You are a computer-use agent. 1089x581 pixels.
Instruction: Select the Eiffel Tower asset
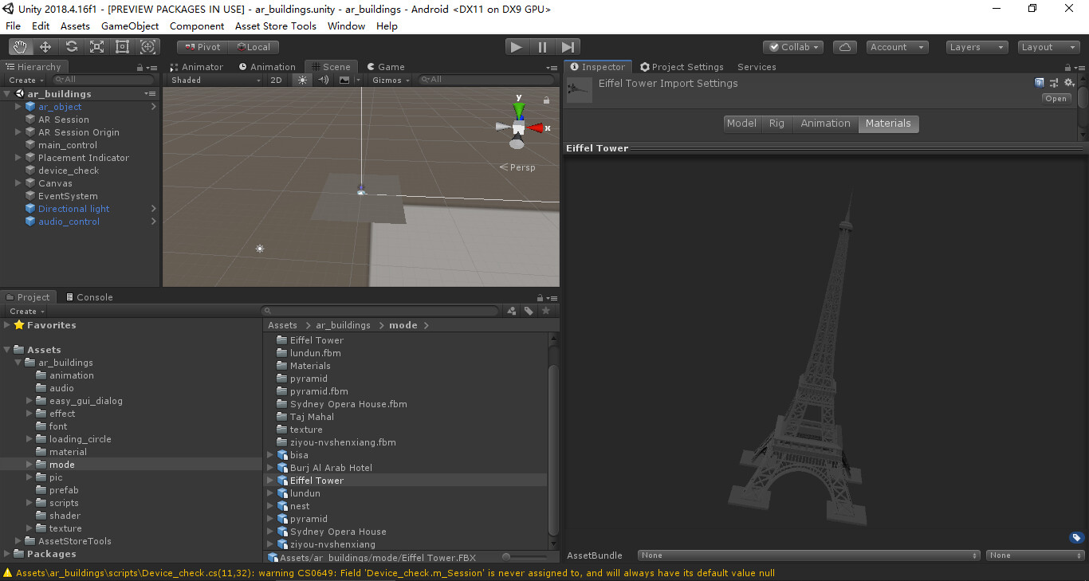click(x=316, y=480)
